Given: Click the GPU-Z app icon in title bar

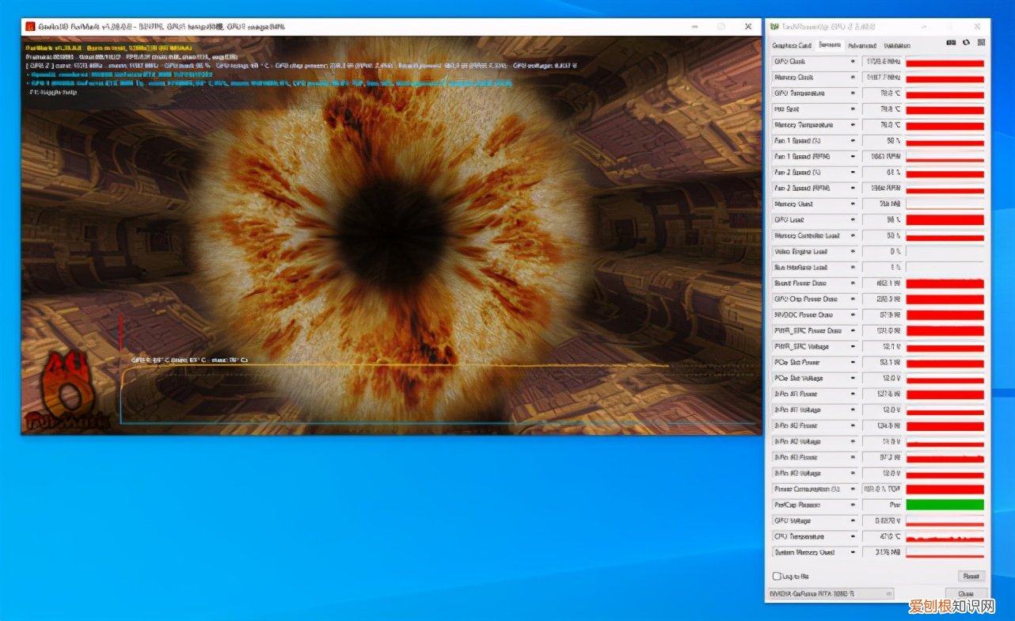Looking at the screenshot, I should [x=774, y=27].
